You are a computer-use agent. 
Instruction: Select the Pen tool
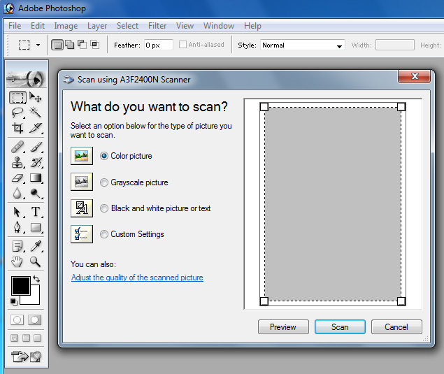pos(17,227)
